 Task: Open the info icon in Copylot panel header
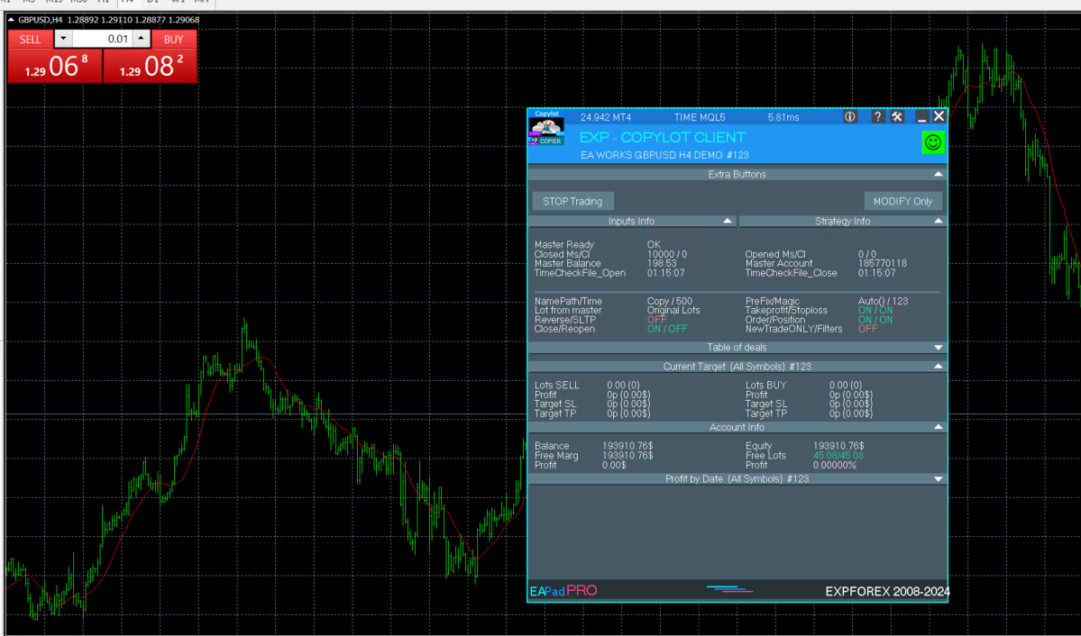click(849, 117)
